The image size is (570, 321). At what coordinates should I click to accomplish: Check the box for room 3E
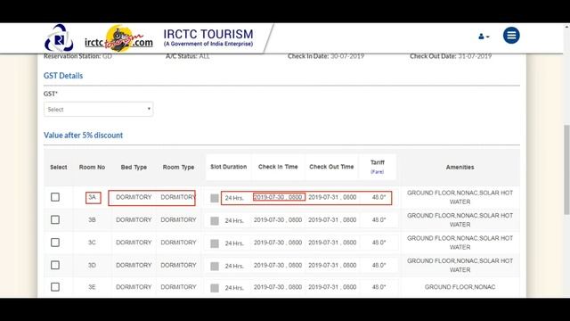click(x=55, y=287)
